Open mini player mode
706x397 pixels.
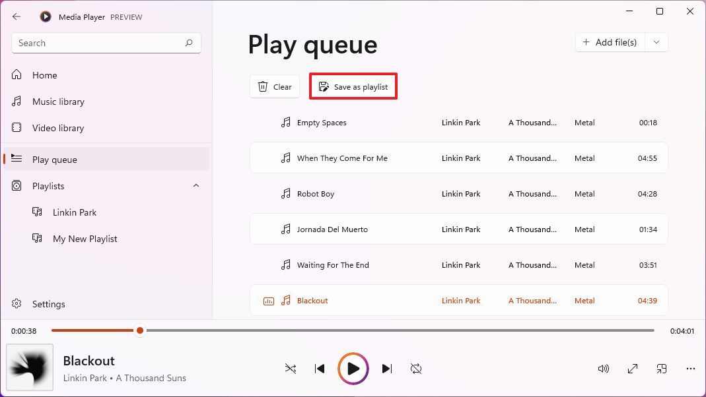662,369
